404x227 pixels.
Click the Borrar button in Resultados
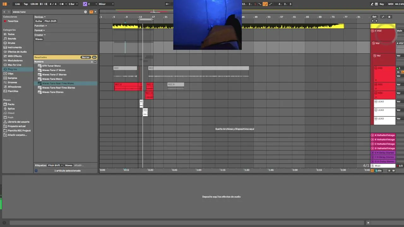point(86,57)
